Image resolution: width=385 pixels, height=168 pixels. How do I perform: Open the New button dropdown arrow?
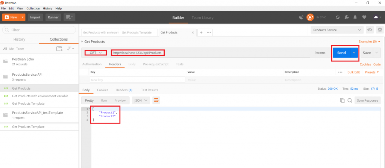(x=23, y=17)
